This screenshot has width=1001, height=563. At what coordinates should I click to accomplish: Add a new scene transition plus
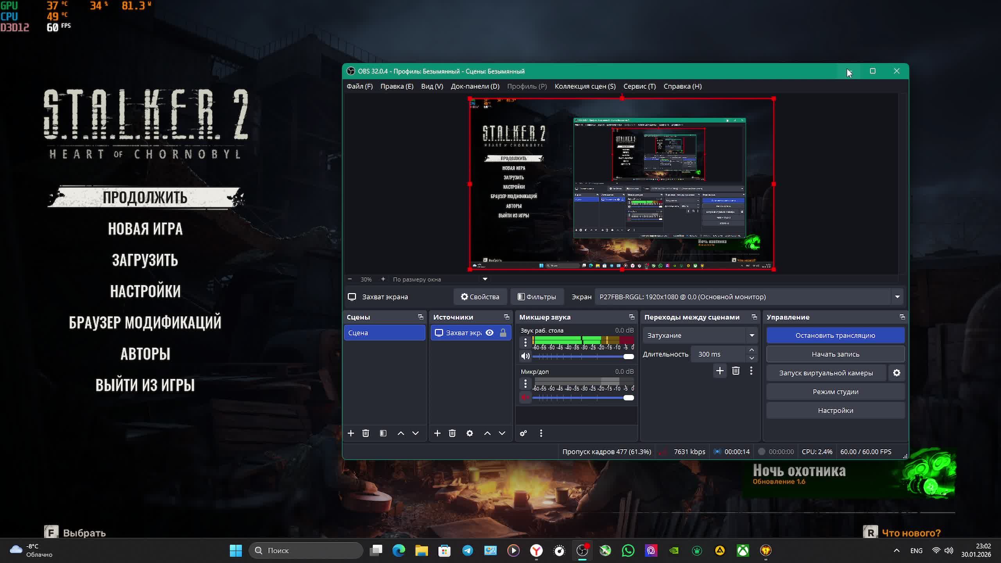pyautogui.click(x=719, y=371)
